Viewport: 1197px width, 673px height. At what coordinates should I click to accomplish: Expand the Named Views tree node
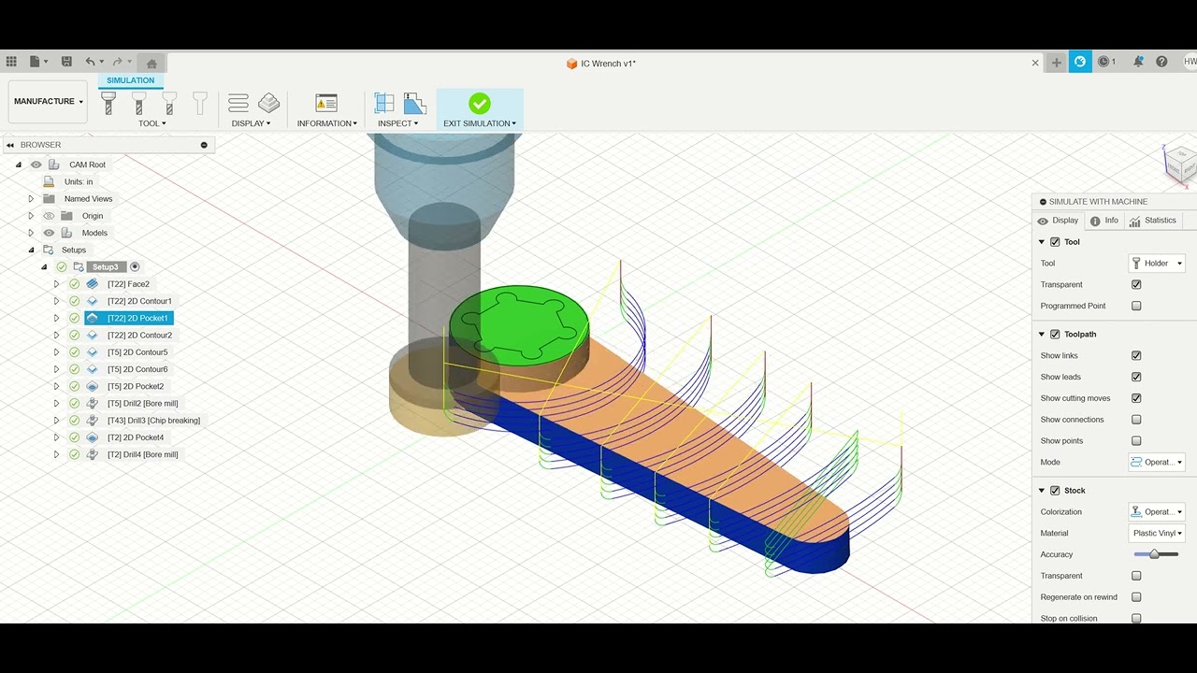click(x=31, y=199)
